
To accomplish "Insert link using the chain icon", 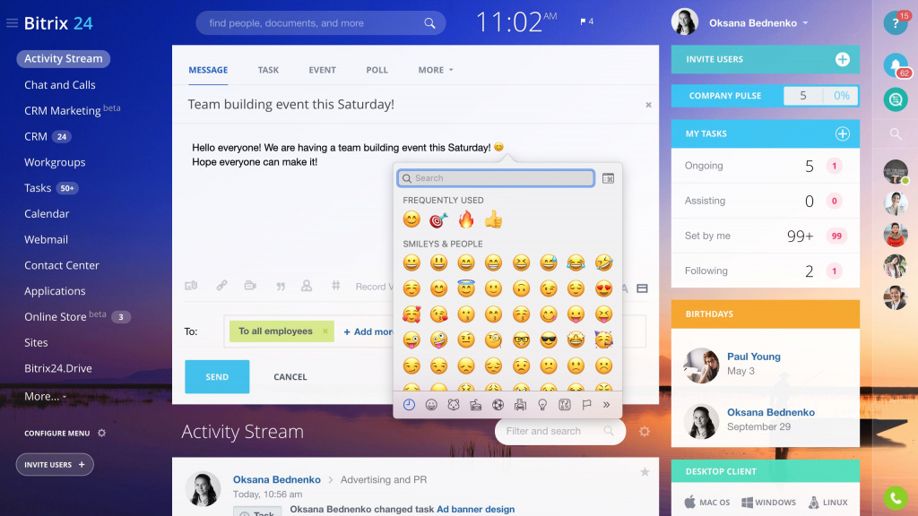I will click(x=221, y=286).
